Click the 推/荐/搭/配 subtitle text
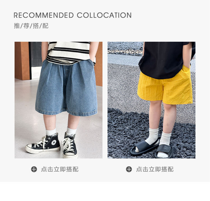 point(31,26)
